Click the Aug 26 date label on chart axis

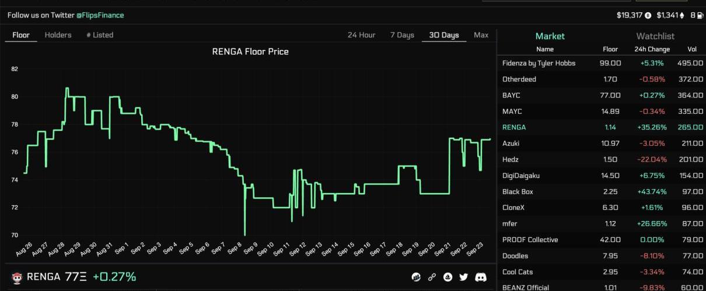23,250
